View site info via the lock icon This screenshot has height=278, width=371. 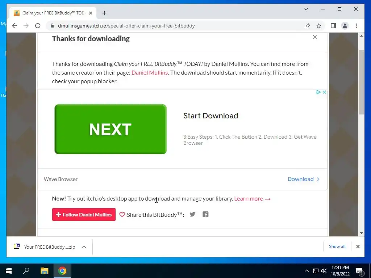tap(52, 26)
